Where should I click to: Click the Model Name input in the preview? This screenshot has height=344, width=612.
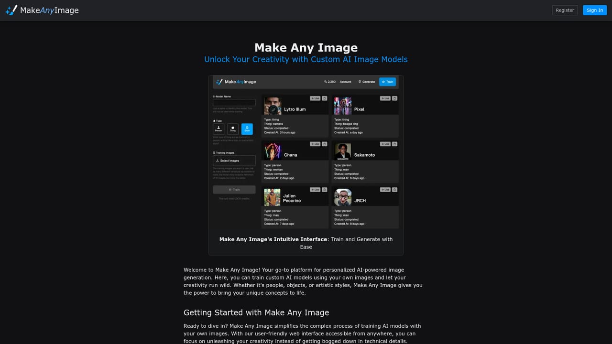tap(234, 102)
